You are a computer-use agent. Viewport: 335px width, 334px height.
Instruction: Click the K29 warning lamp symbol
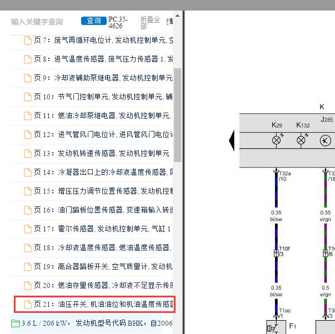coord(277,140)
